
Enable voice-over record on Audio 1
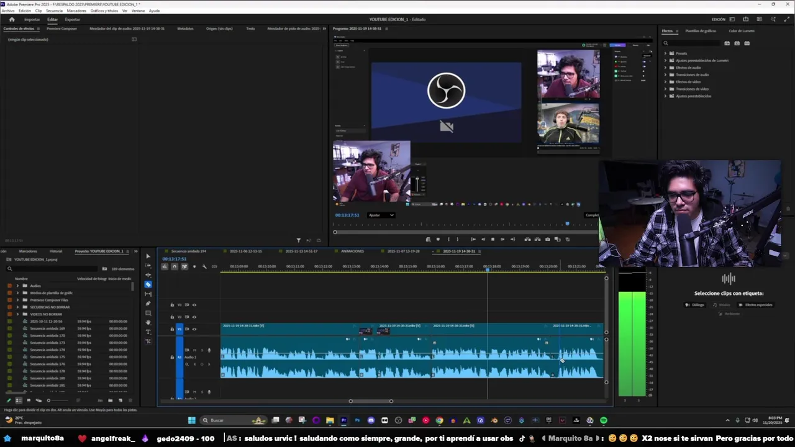point(209,350)
